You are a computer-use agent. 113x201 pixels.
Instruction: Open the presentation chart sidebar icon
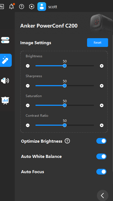pyautogui.click(x=5, y=100)
